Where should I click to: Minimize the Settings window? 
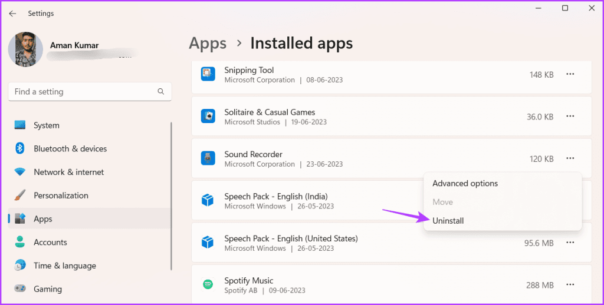point(539,8)
